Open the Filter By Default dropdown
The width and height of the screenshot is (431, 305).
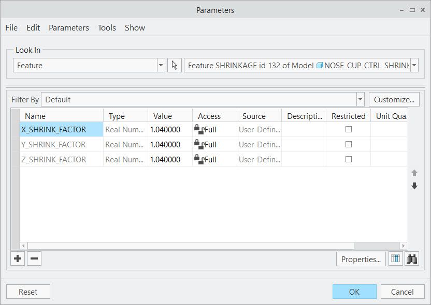coord(361,99)
